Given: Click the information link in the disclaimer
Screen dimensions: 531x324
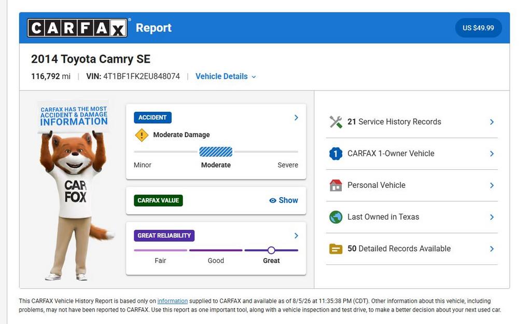Looking at the screenshot, I should click(172, 301).
